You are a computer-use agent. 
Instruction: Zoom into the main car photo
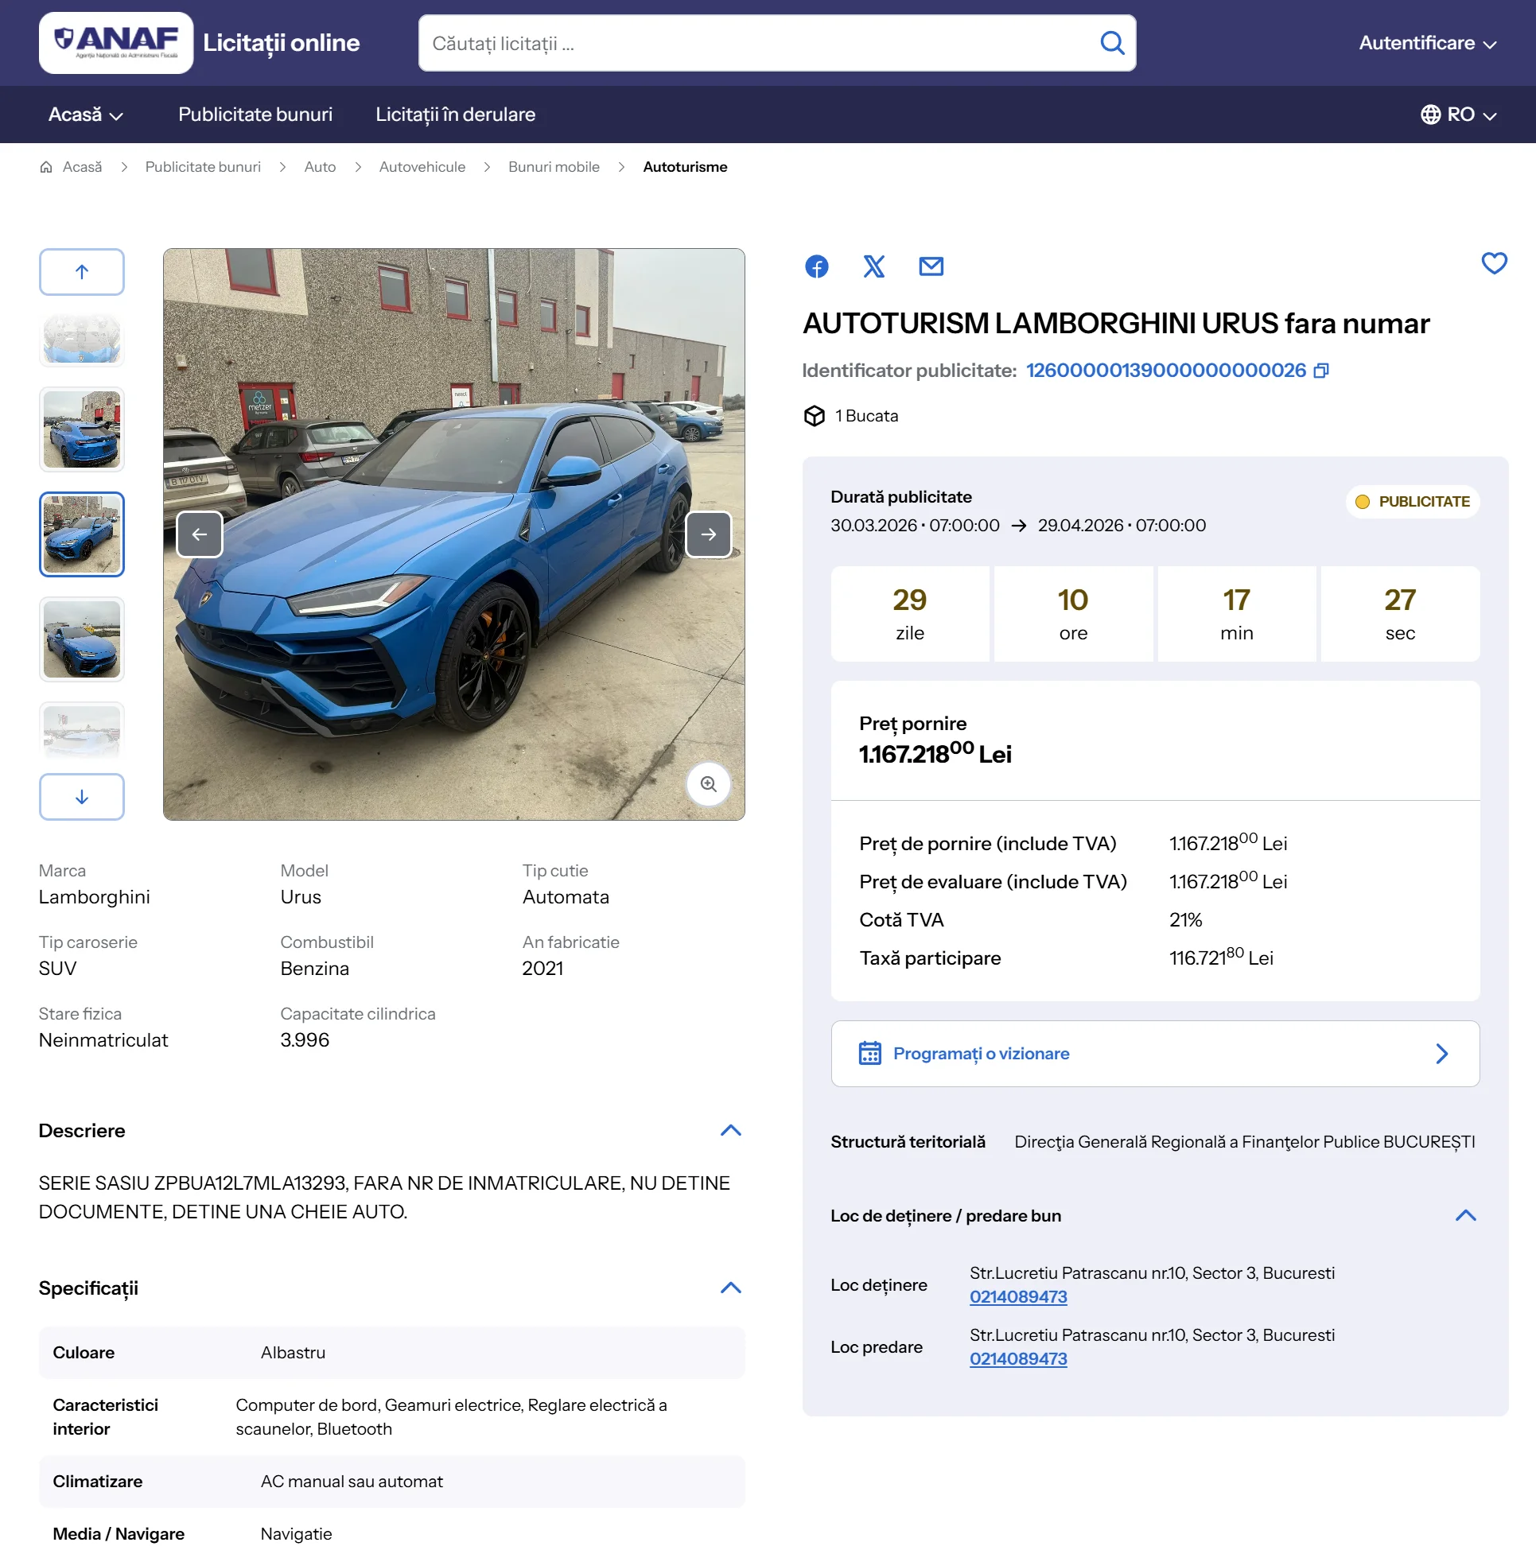click(x=708, y=784)
